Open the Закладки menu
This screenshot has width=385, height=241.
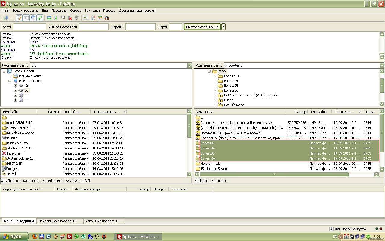[92, 11]
